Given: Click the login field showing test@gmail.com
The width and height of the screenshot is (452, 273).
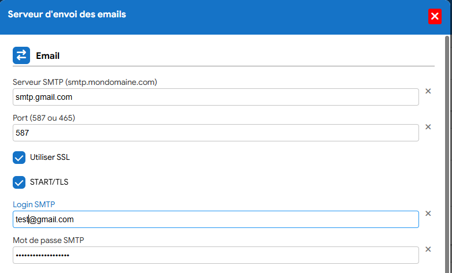Looking at the screenshot, I should (x=216, y=219).
